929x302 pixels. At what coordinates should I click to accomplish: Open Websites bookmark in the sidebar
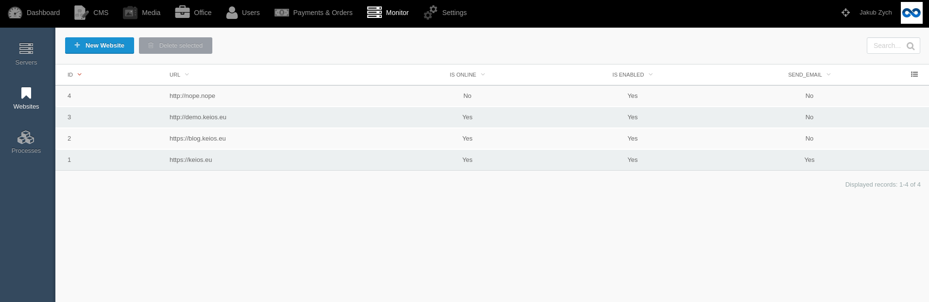point(26,98)
